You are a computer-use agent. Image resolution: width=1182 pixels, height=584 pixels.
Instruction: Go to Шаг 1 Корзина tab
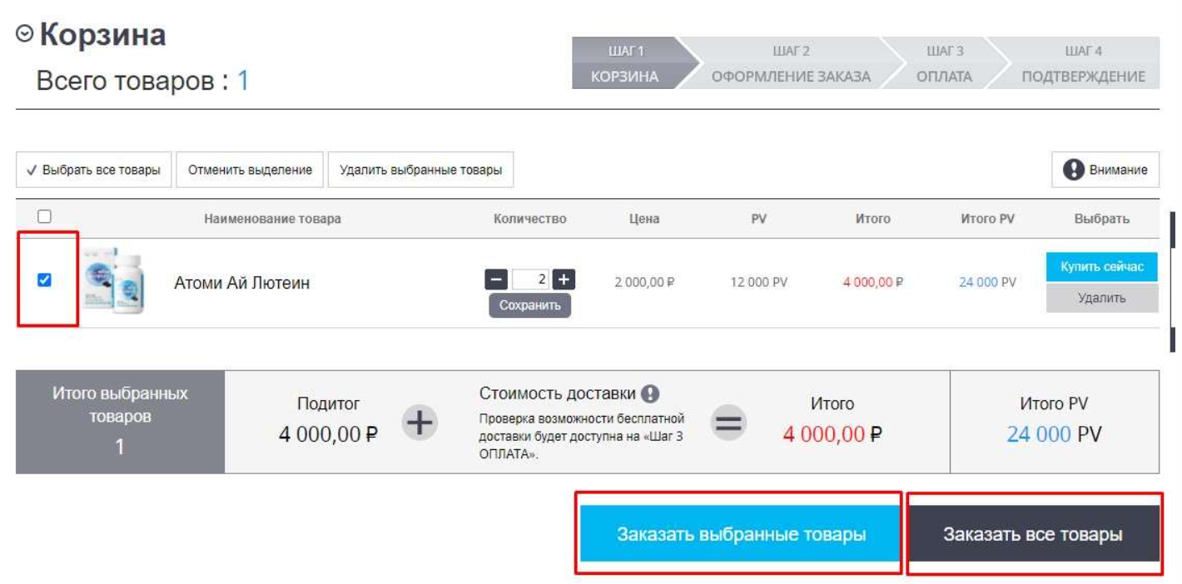[x=625, y=64]
